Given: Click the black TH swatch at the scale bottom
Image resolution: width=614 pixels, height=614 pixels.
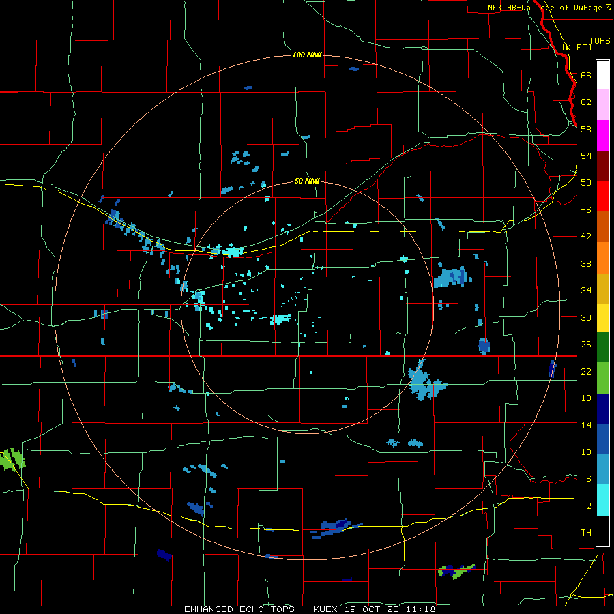Looking at the screenshot, I should tap(602, 531).
